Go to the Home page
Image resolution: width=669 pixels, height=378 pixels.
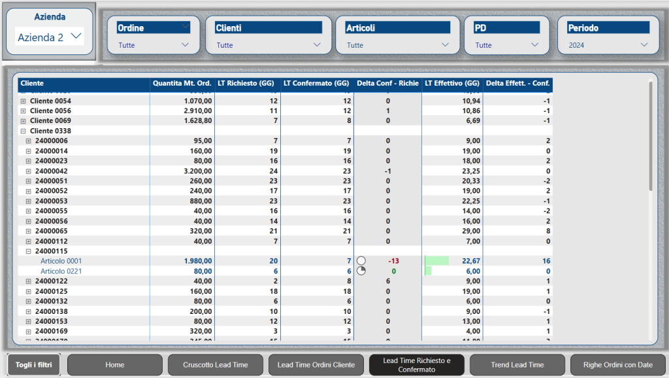pos(115,365)
